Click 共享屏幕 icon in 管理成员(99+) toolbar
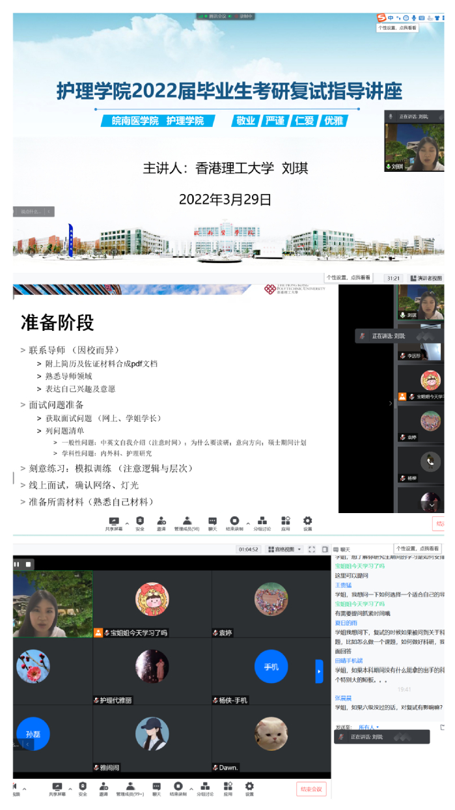This screenshot has height=810, width=455. click(x=57, y=789)
